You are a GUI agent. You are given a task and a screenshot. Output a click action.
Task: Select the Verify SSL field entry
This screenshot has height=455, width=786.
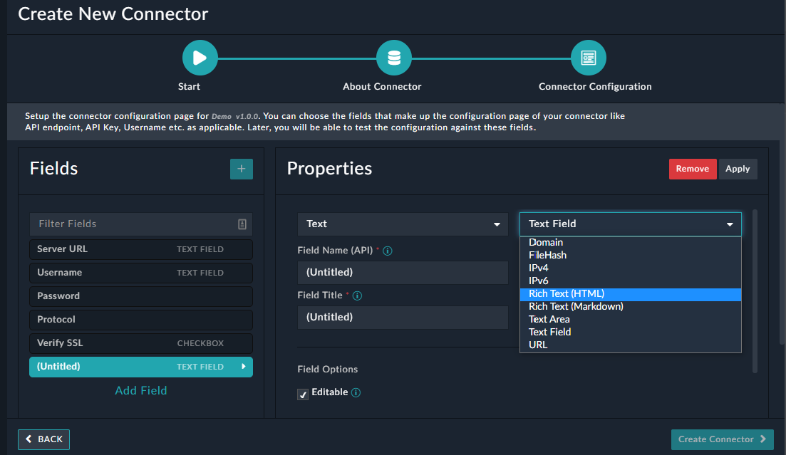coord(140,342)
